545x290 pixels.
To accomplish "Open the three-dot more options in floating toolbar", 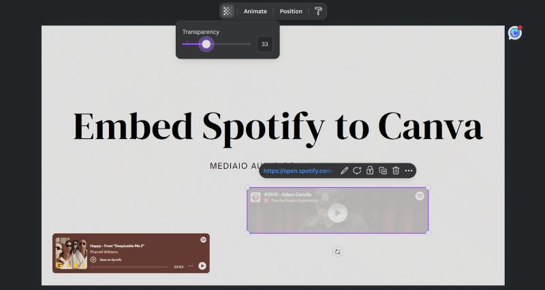I will tap(409, 171).
